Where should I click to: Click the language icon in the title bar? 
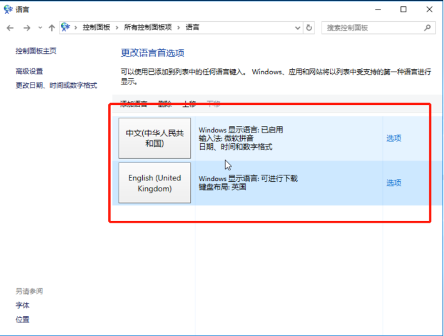pos(8,10)
